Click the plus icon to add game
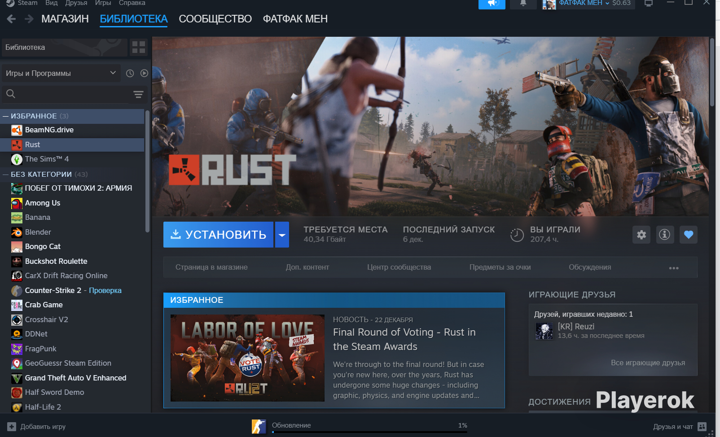Viewport: 720px width, 437px height. click(12, 427)
